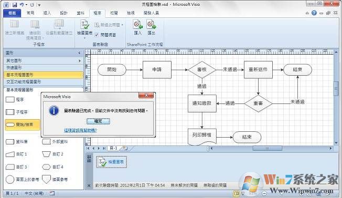
Task: Open the 快速圖形 (Quick Shapes) stencil
Action: pyautogui.click(x=44, y=68)
